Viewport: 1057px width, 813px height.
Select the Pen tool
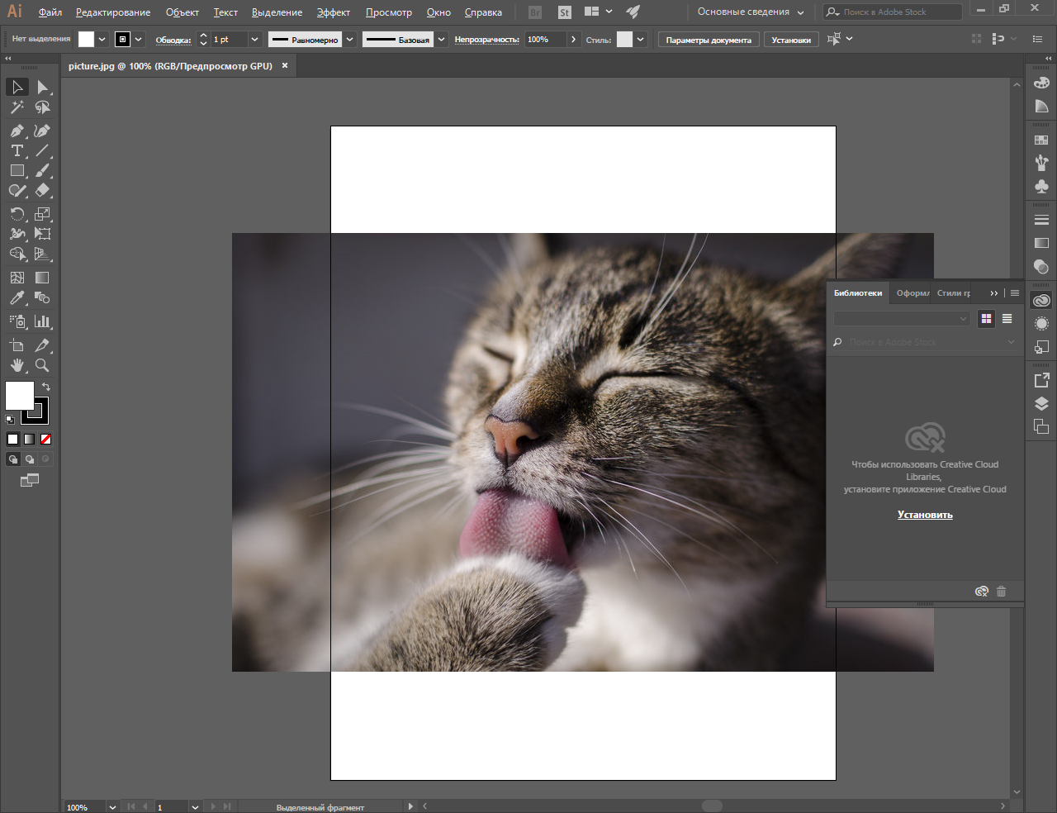point(17,130)
